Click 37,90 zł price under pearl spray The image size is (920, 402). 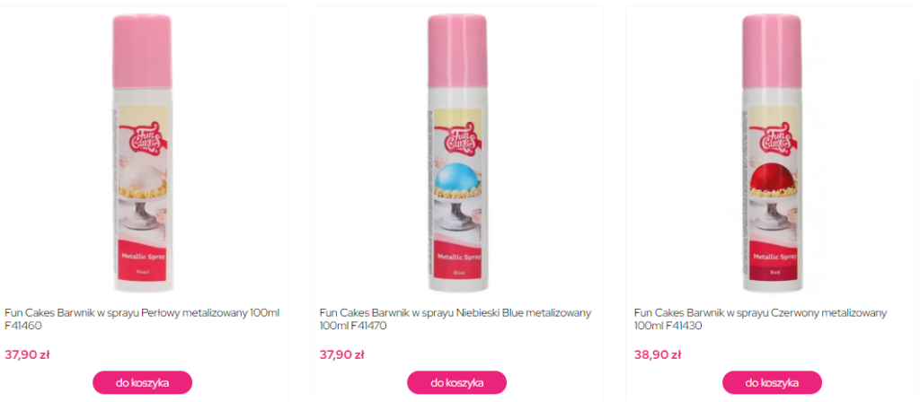27,354
